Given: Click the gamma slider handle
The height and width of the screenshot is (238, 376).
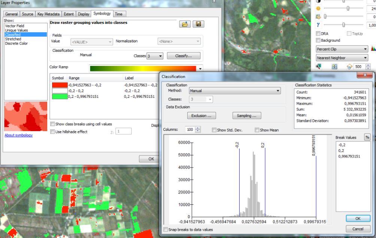Looking at the screenshot, I should click(x=343, y=25).
